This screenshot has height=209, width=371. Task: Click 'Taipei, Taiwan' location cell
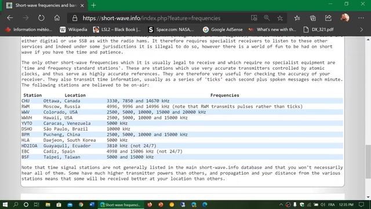62,157
